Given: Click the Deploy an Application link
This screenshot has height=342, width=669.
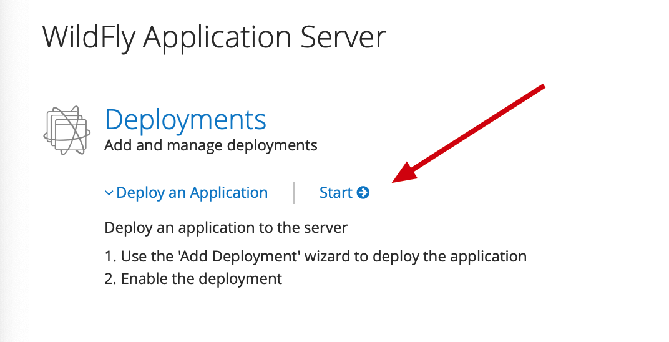Looking at the screenshot, I should tap(192, 193).
